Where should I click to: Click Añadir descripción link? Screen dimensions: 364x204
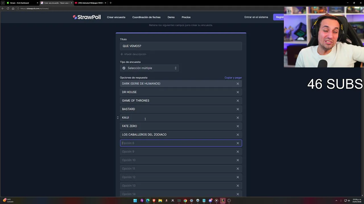[x=133, y=54]
